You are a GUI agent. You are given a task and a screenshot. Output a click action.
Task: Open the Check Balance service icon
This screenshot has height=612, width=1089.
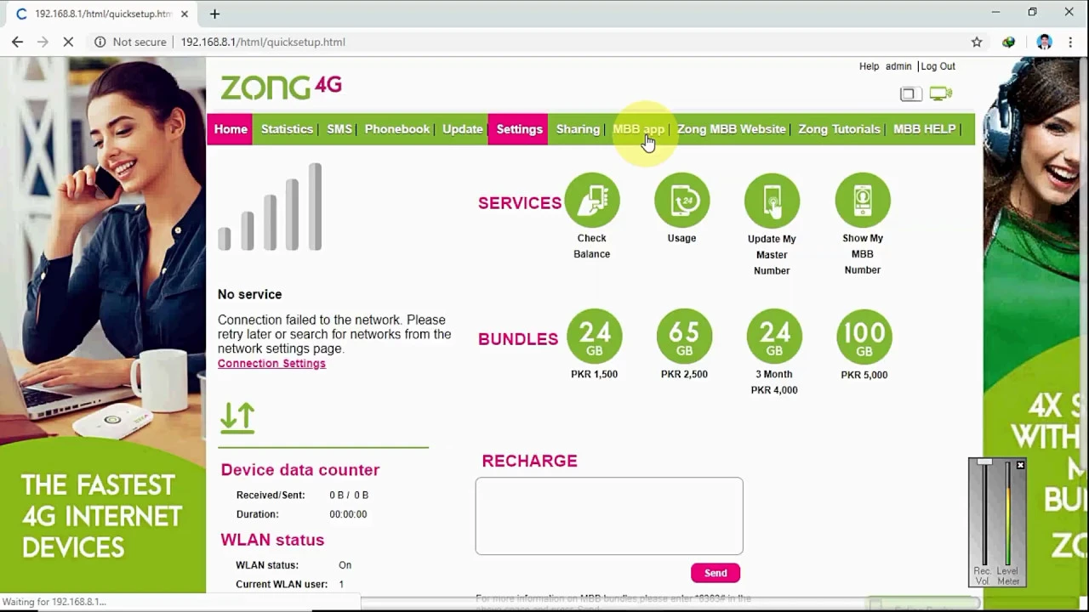(592, 201)
